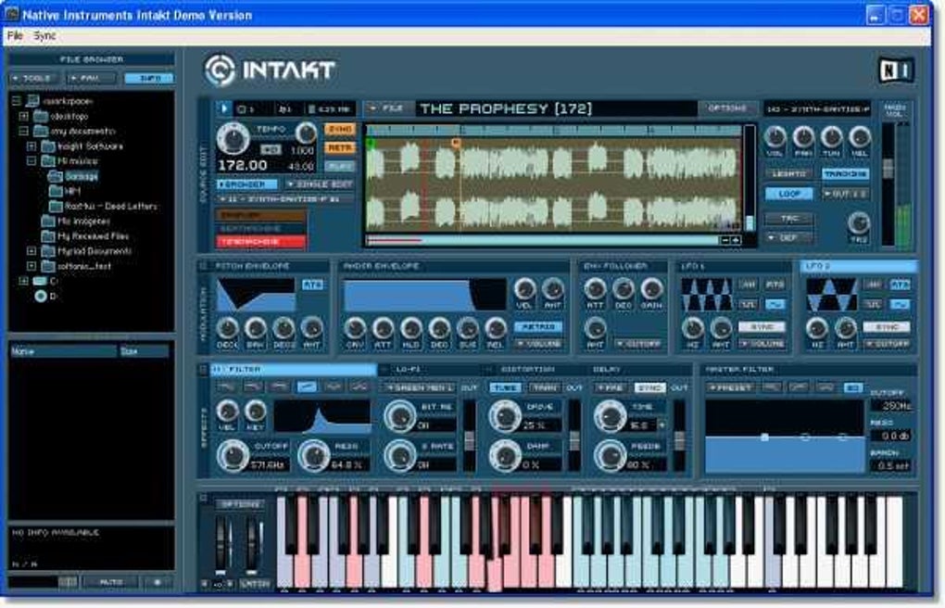This screenshot has width=945, height=608.
Task: Toggle the LFO 2 SYNC button
Action: tap(887, 326)
